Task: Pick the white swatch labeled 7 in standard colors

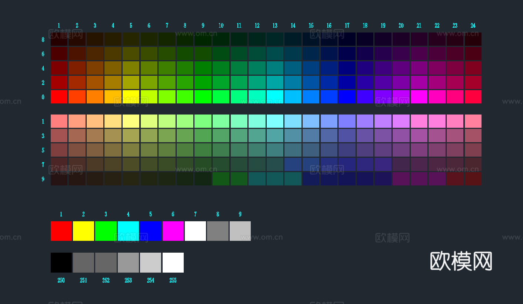Action: point(195,231)
